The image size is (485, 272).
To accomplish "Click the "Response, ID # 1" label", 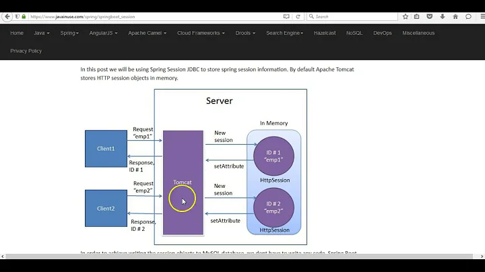I will [141, 166].
